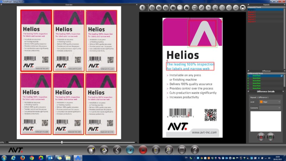Reject difference with red X button
Image resolution: width=286 pixels, height=161 pixels.
261,137
